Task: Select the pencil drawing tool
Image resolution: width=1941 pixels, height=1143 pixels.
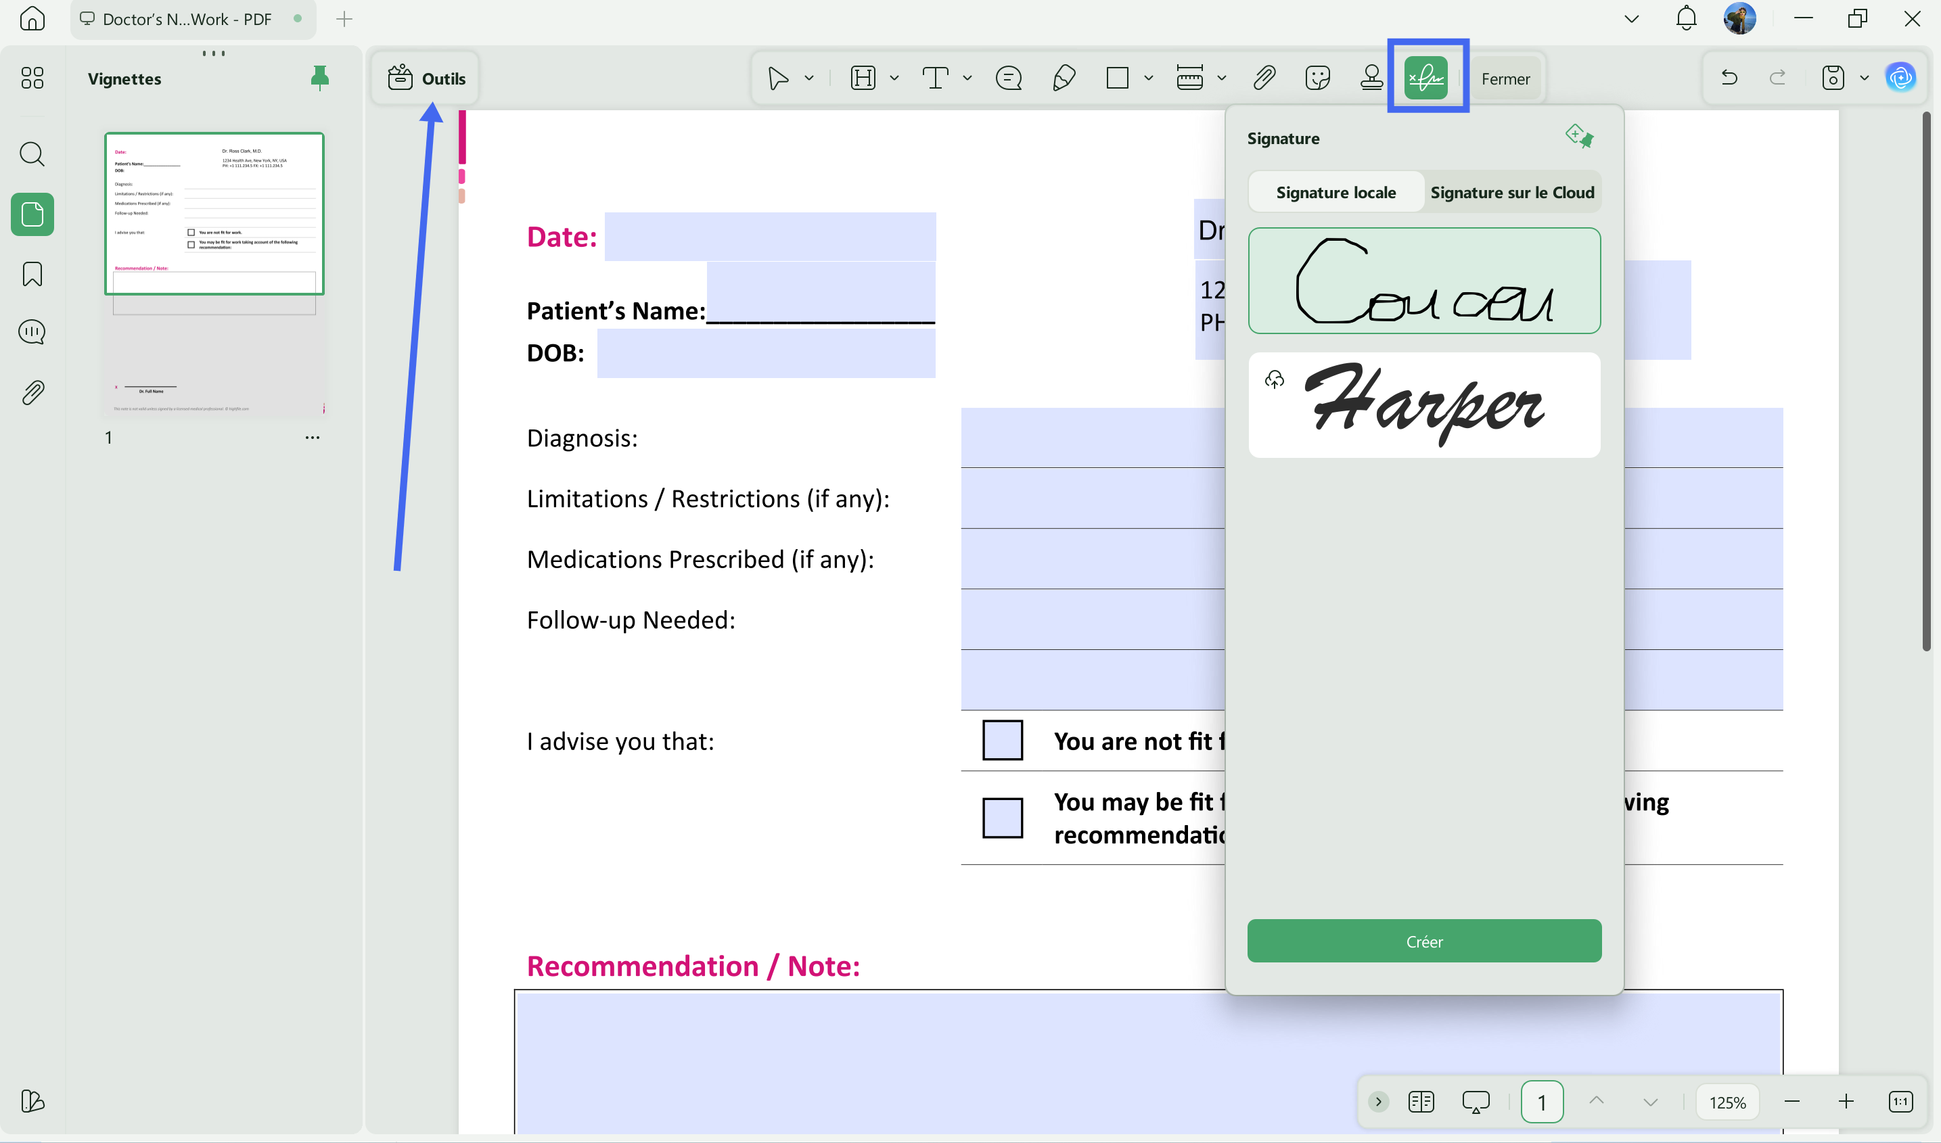Action: (x=1064, y=78)
